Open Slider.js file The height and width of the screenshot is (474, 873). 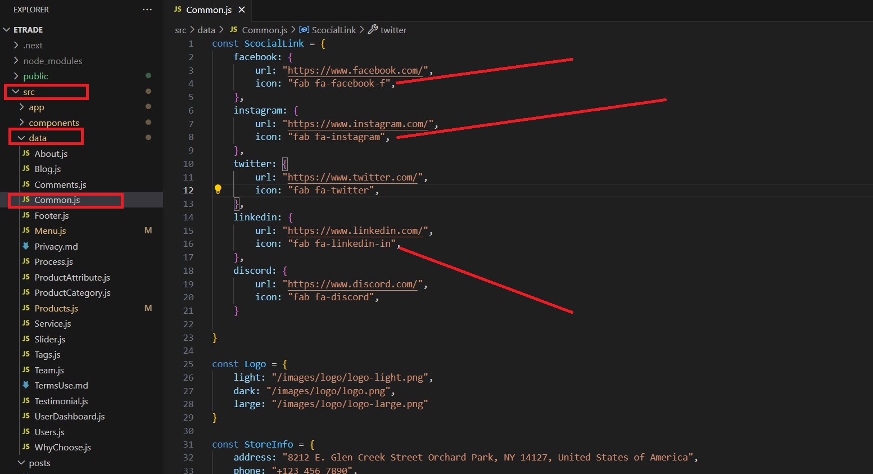coord(49,339)
